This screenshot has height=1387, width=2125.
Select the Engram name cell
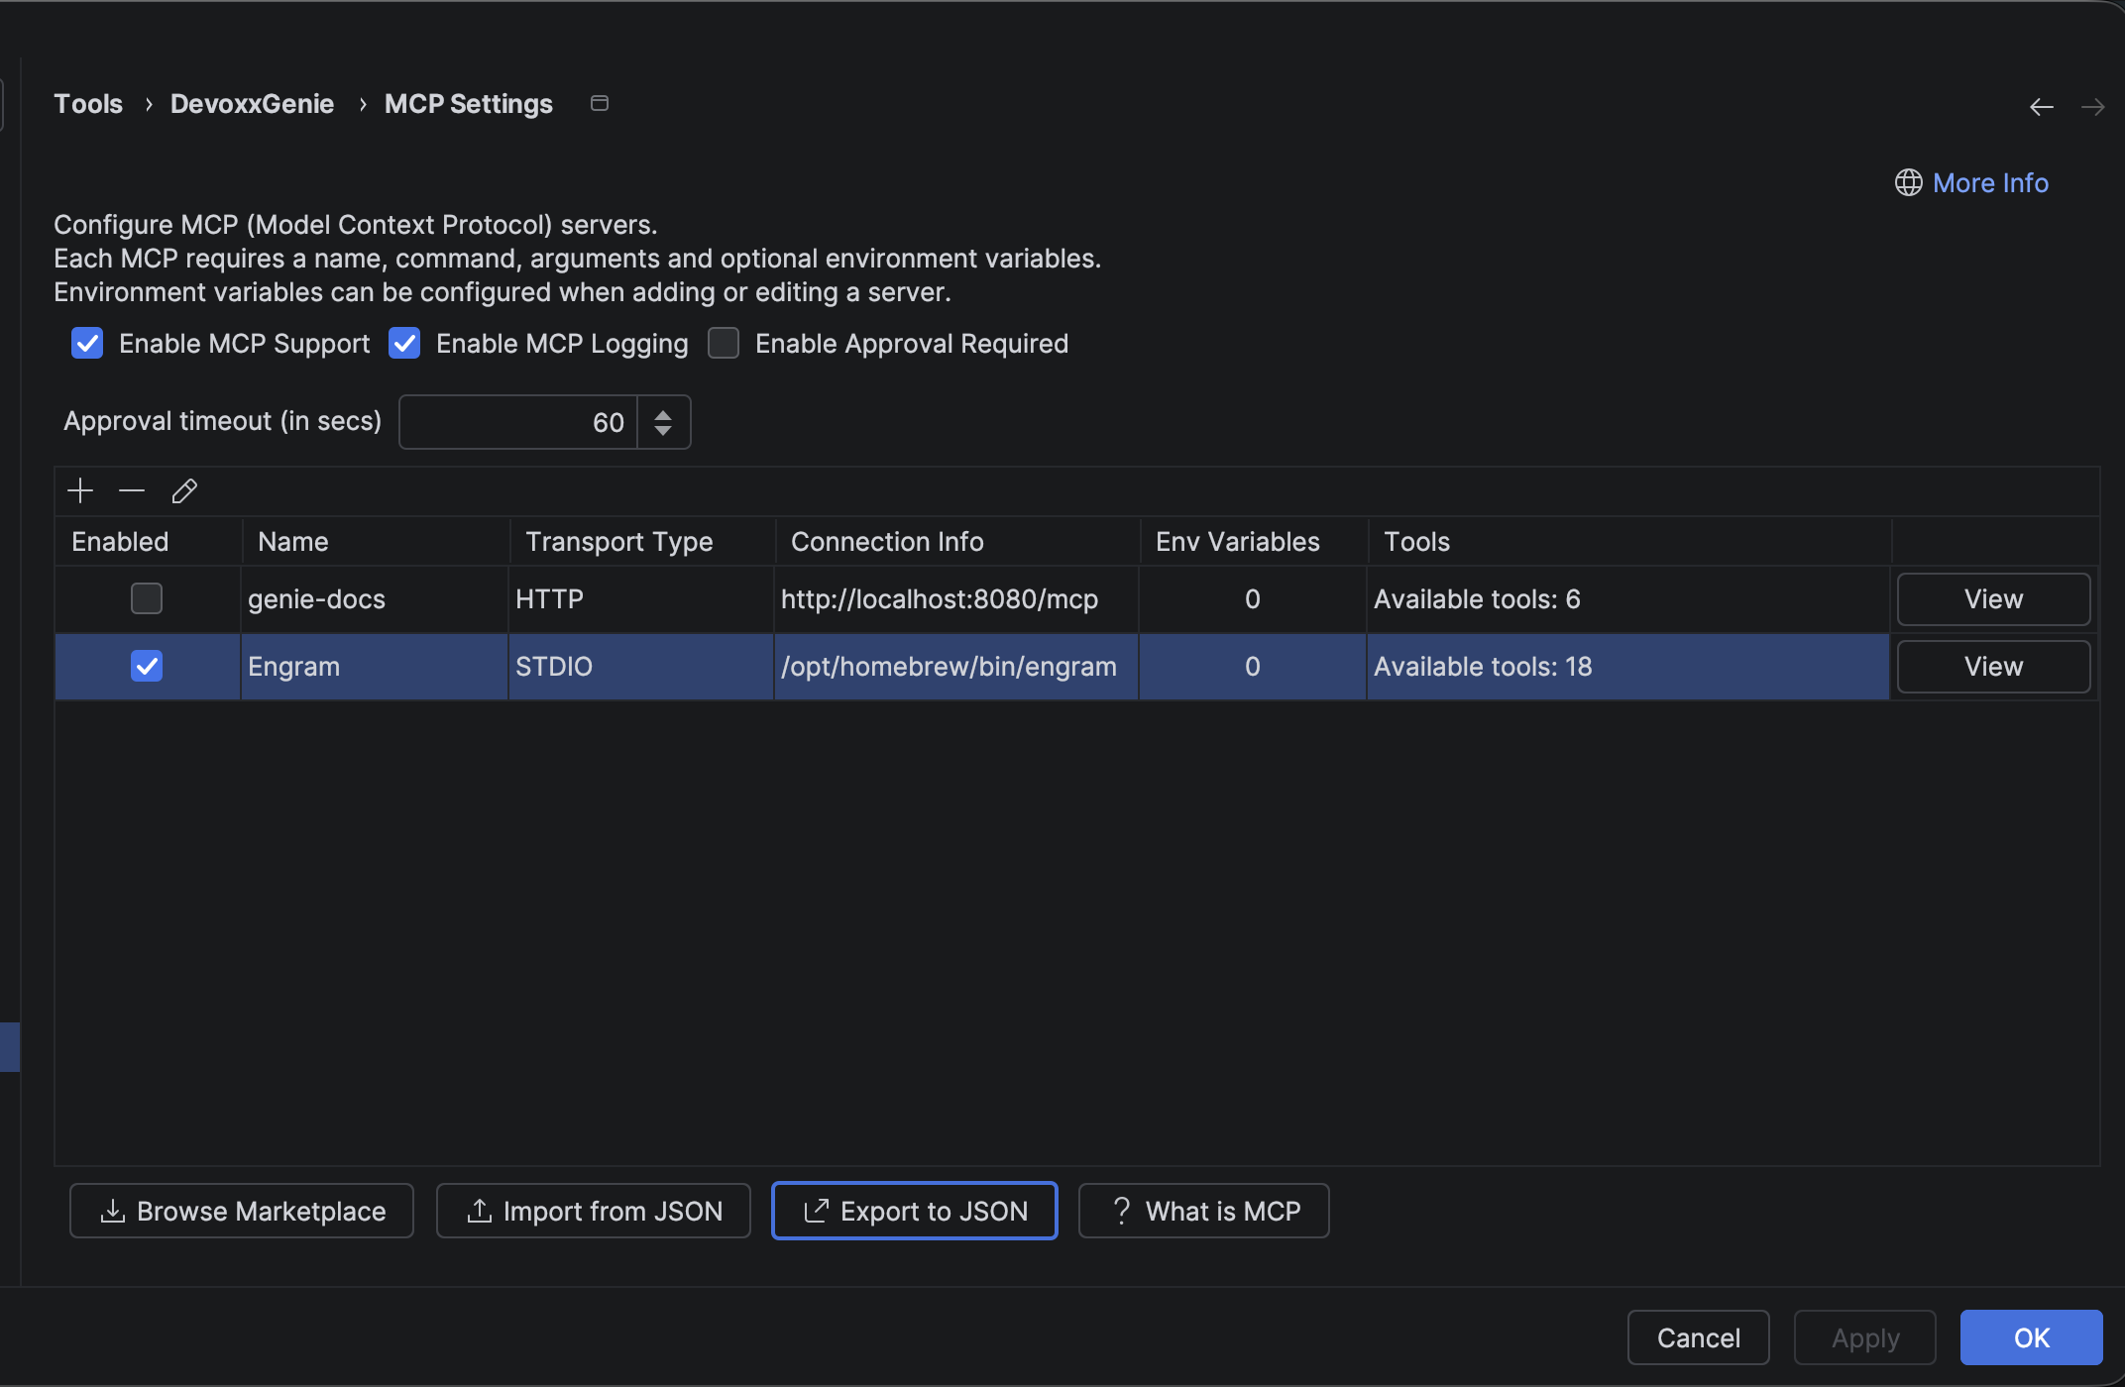pyautogui.click(x=375, y=667)
